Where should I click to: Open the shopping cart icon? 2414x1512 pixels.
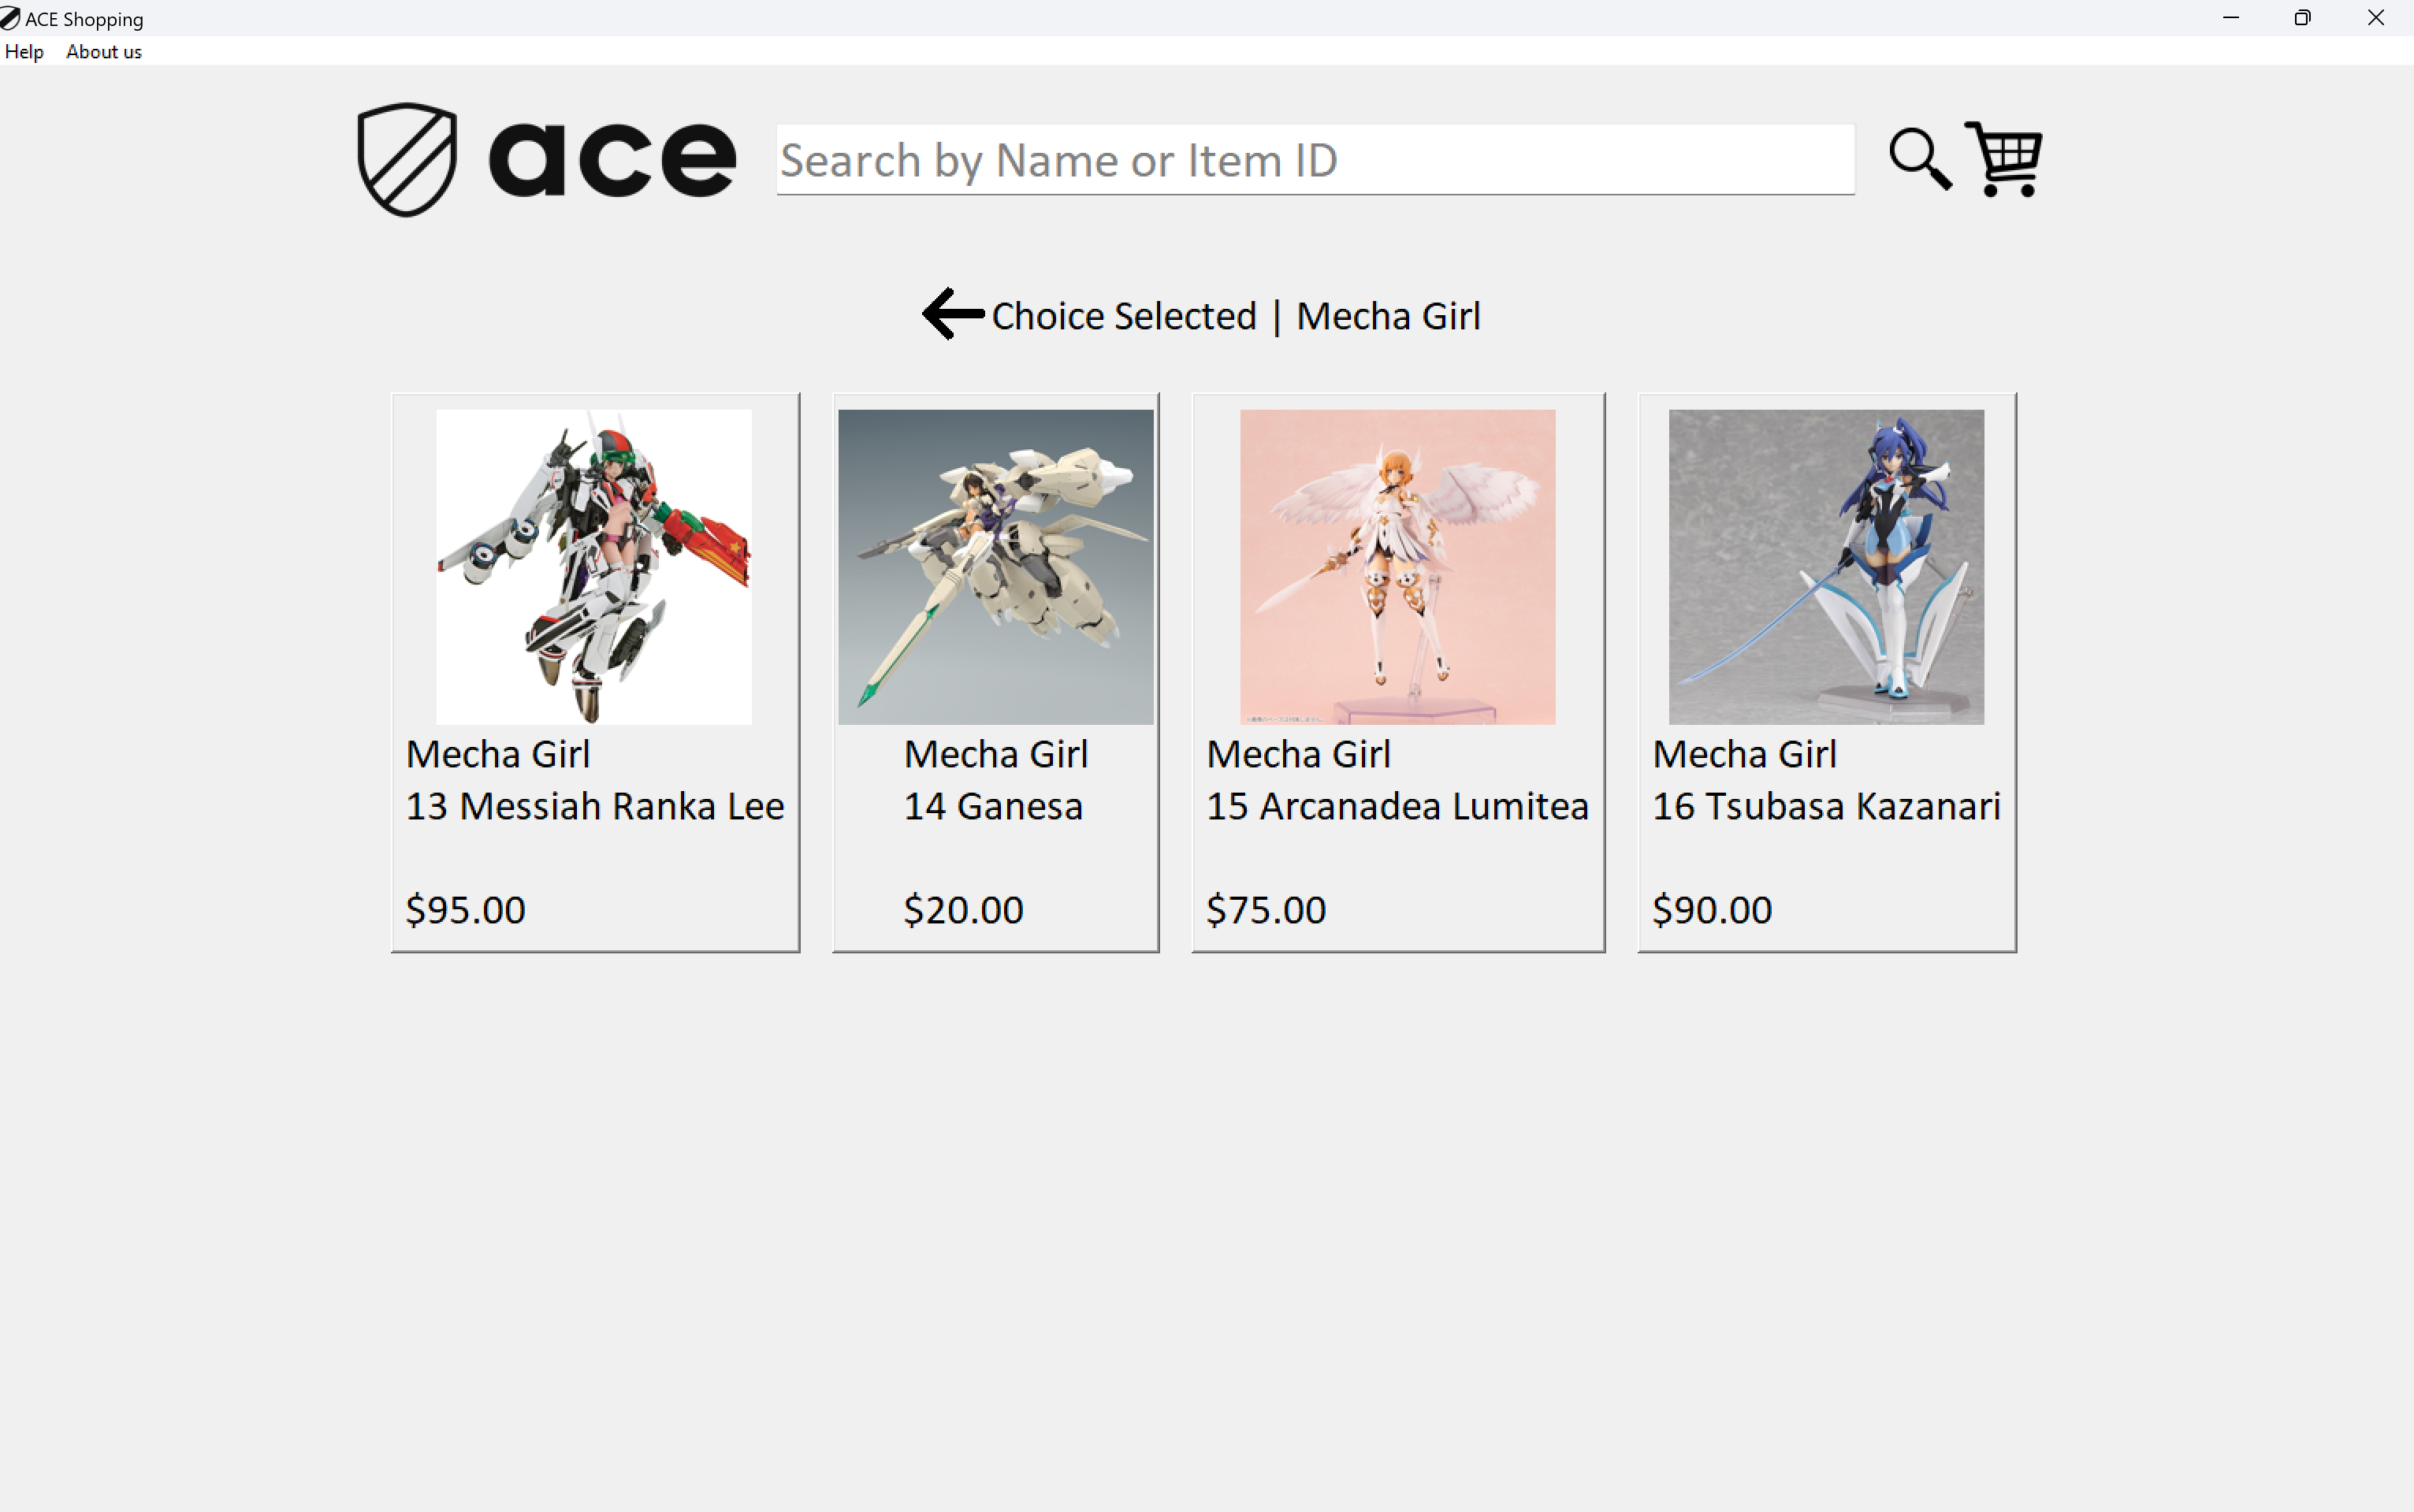pyautogui.click(x=2004, y=159)
